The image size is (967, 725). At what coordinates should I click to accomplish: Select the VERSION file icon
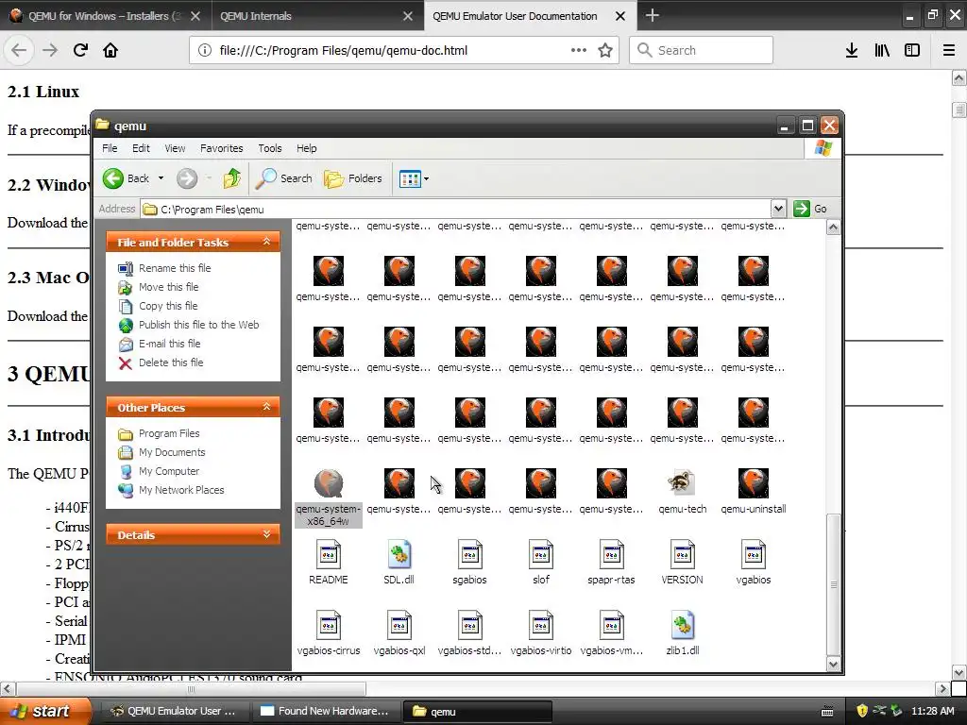pos(682,553)
